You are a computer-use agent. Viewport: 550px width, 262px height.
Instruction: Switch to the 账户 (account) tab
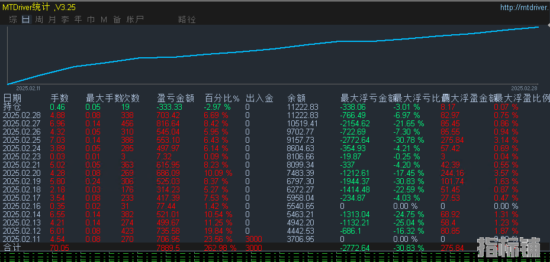point(135,19)
